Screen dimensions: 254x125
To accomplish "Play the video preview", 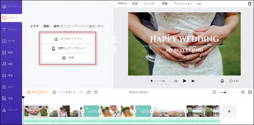I will (184, 81).
